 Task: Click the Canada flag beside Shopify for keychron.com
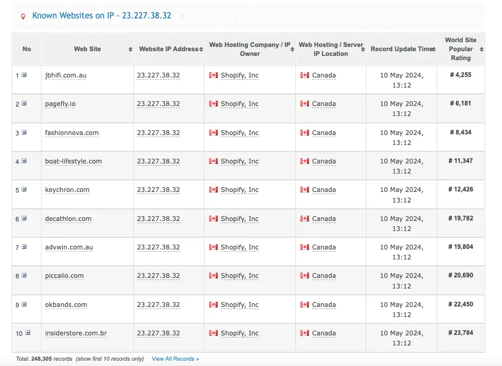click(x=213, y=189)
